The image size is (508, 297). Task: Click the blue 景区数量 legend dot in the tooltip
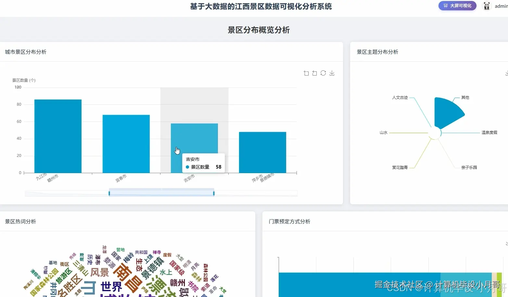pos(187,167)
